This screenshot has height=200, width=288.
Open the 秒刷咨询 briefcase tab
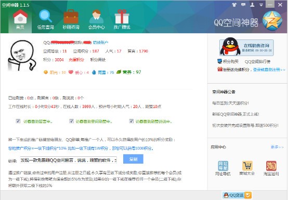point(71,20)
